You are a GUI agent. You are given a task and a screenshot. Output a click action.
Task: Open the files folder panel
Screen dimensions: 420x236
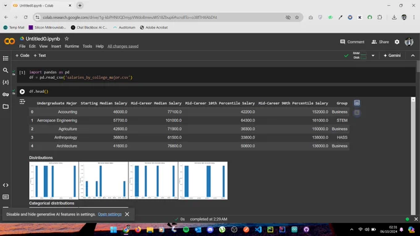6,107
